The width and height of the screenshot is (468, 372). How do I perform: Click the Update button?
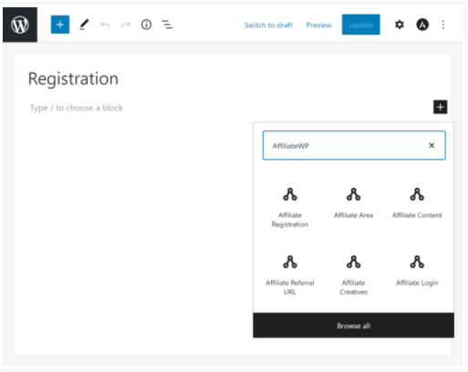(360, 25)
